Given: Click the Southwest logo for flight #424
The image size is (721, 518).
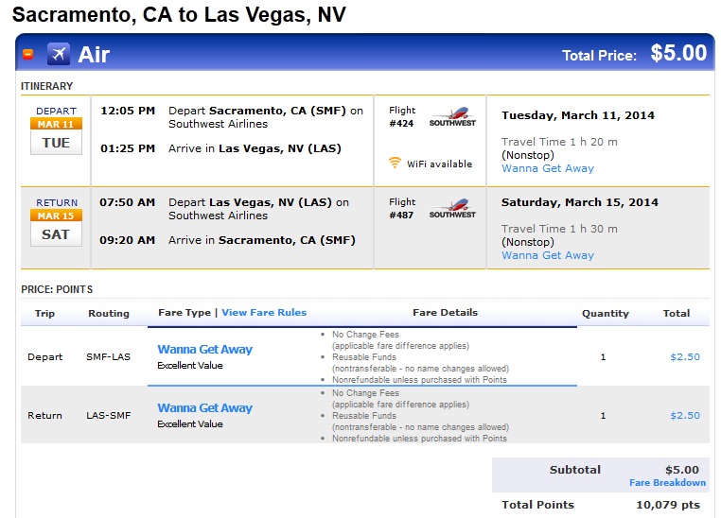Looking at the screenshot, I should tap(452, 117).
